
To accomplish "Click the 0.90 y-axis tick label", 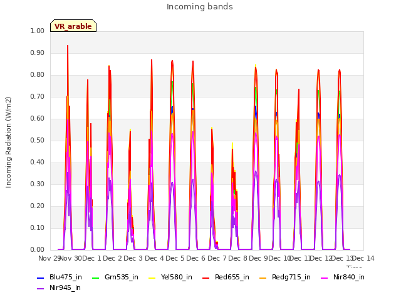I will (38, 52).
